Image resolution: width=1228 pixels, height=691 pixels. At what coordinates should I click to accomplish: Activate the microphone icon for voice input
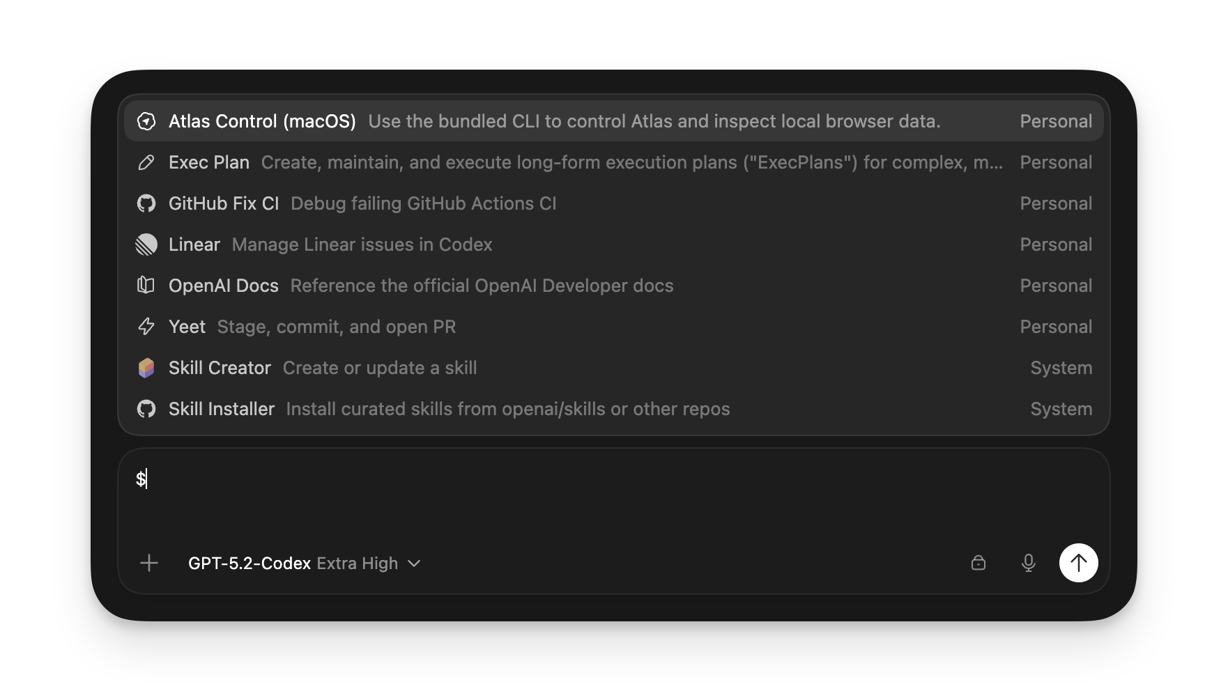point(1028,563)
